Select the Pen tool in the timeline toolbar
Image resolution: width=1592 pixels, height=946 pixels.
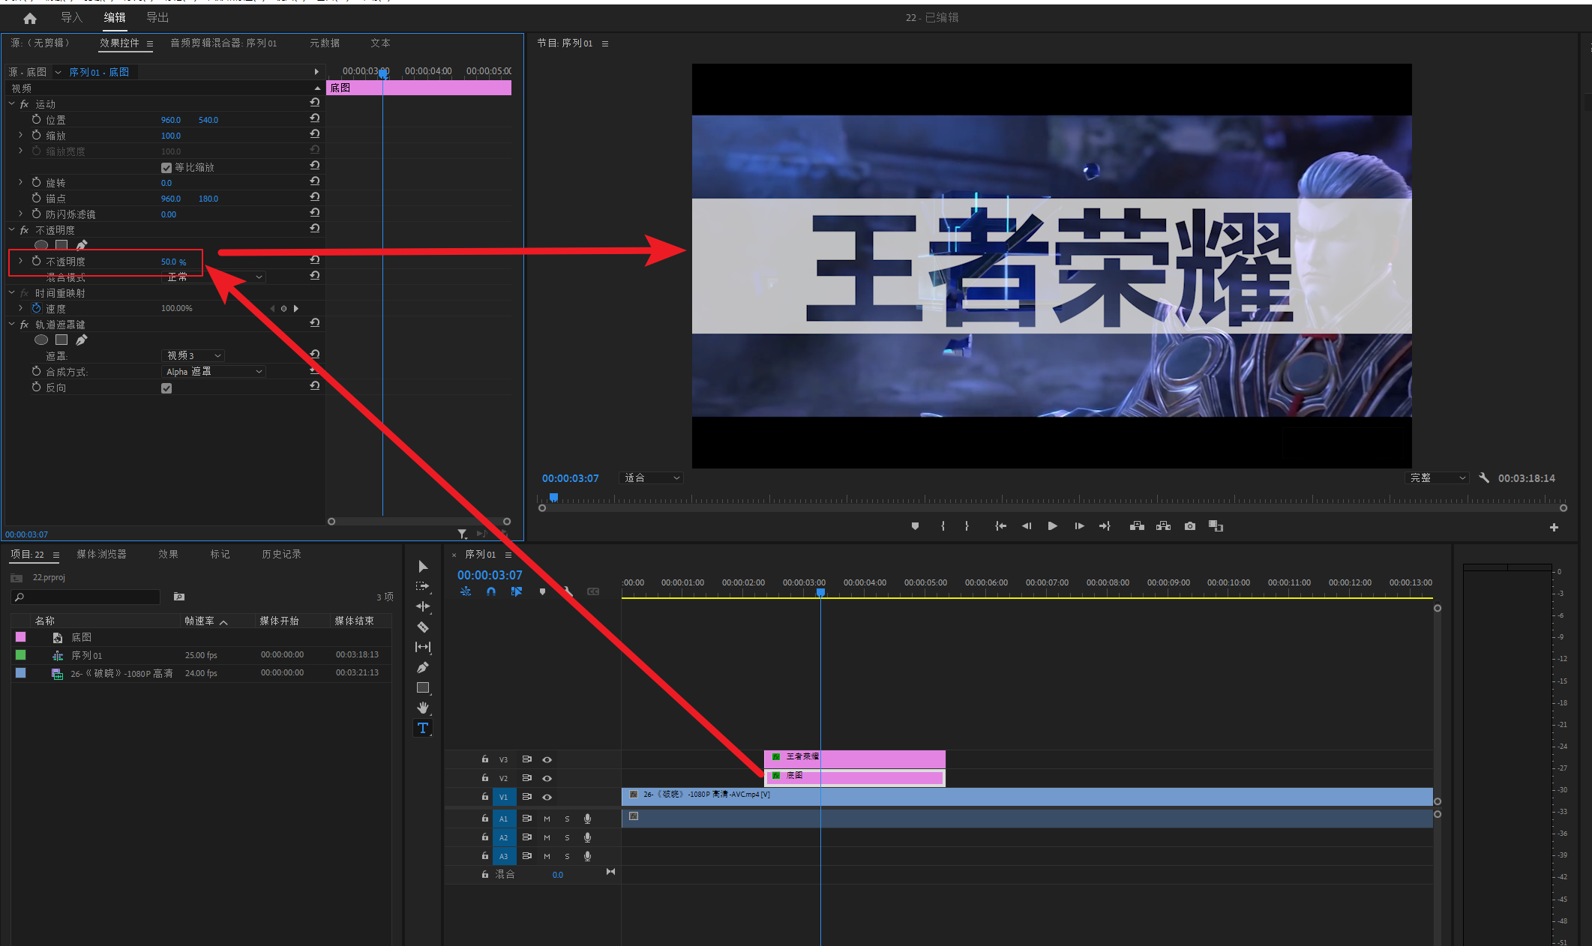pos(423,667)
